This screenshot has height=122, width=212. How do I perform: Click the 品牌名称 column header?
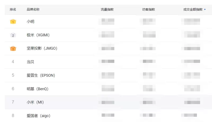[x=33, y=10]
